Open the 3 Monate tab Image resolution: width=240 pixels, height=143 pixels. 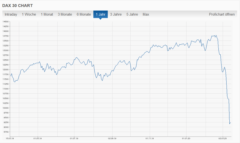65,14
